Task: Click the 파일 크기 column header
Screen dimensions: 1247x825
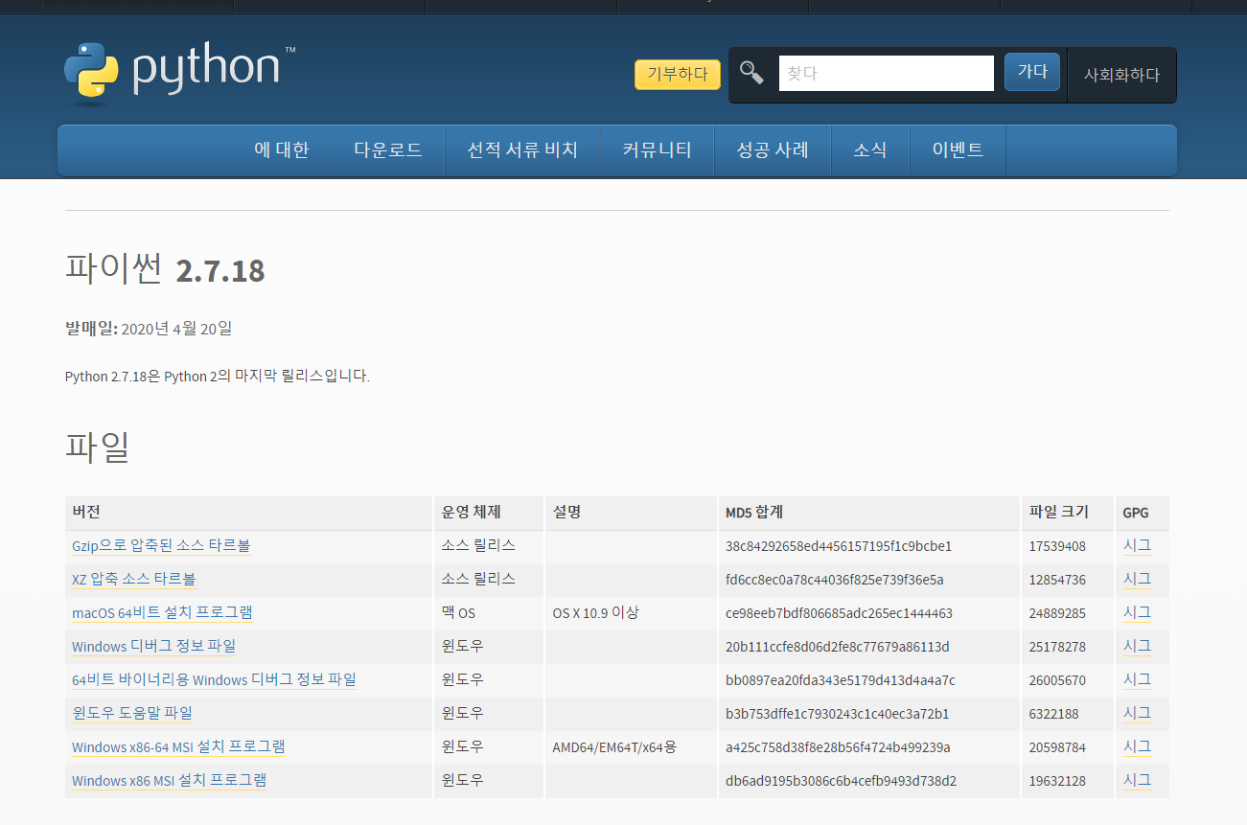Action: pos(1068,513)
